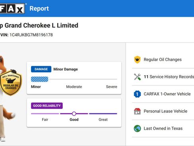Open CARFAX 1-Owner Vehicle details
This screenshot has width=194, height=146.
pos(163,94)
